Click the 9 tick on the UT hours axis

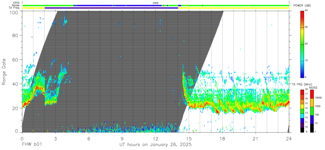122,139
